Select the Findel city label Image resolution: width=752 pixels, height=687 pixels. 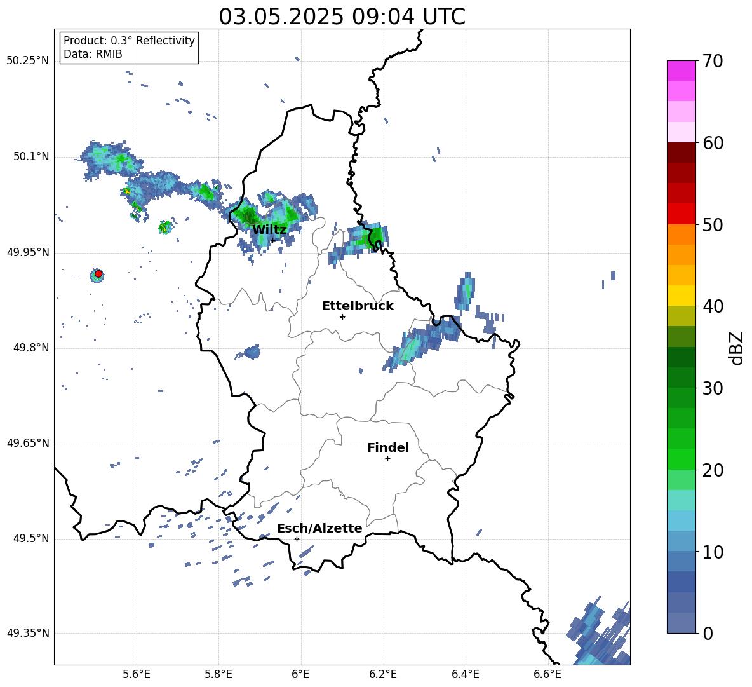tap(388, 447)
